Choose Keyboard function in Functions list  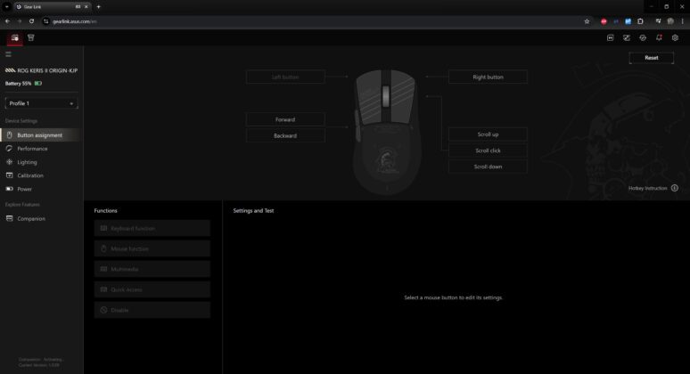(152, 229)
